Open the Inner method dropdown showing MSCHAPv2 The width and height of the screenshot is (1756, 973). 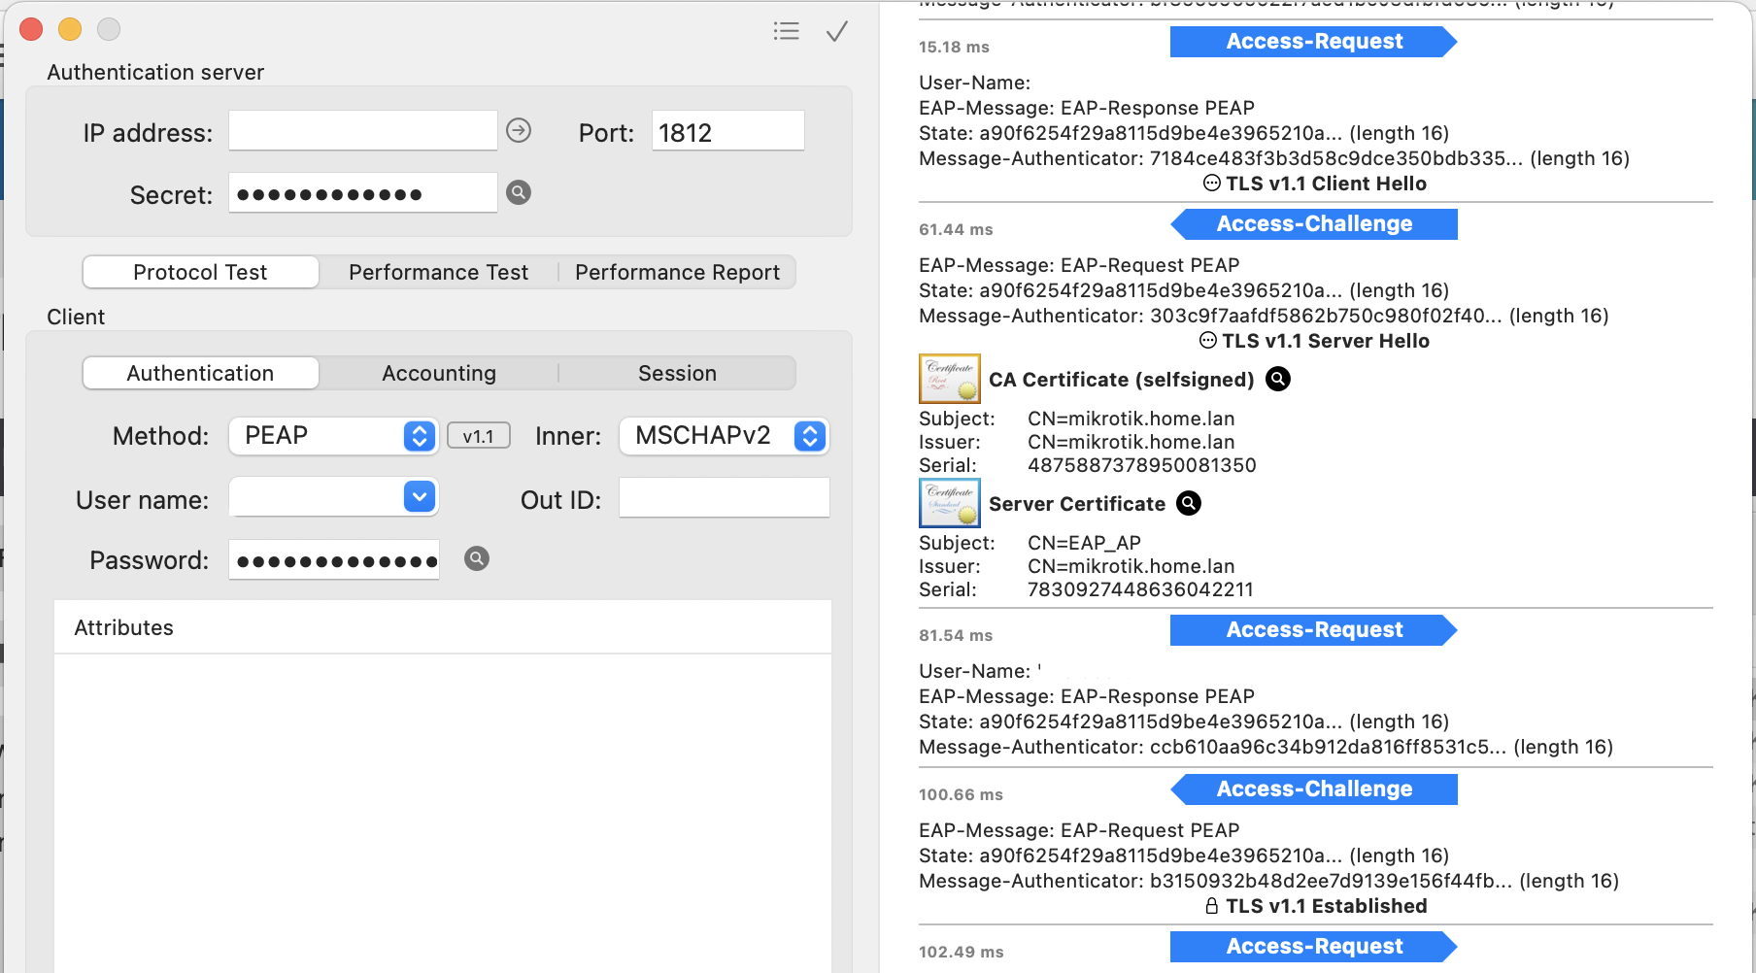[724, 436]
